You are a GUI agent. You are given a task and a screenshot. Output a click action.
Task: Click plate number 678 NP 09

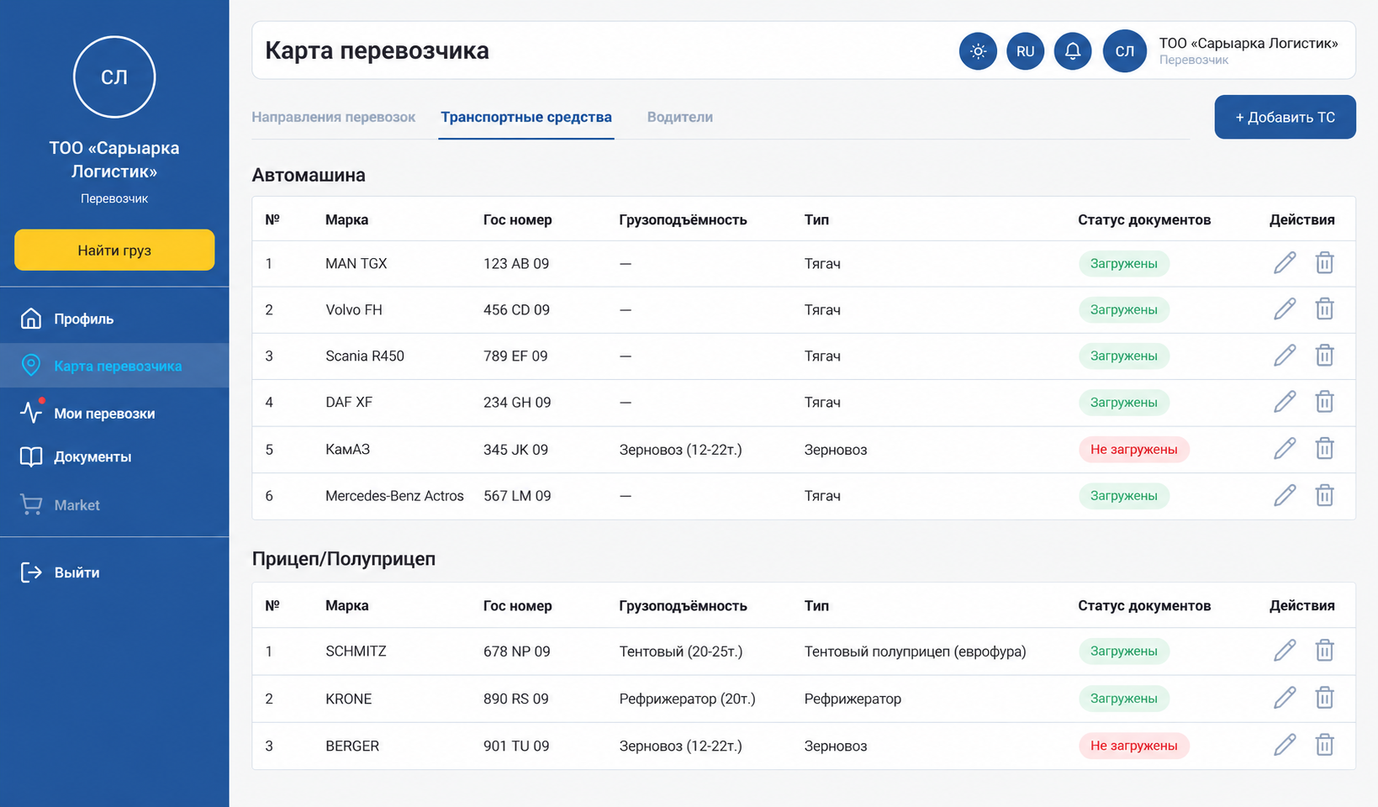517,651
